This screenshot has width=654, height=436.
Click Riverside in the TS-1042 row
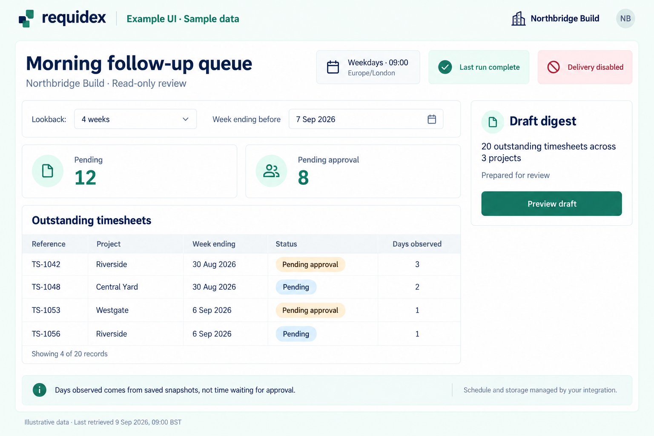(x=112, y=264)
